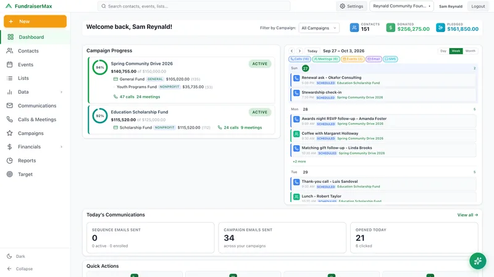Click 47 calls link under Spring Community Drive
The height and width of the screenshot is (277, 494).
[x=127, y=97]
